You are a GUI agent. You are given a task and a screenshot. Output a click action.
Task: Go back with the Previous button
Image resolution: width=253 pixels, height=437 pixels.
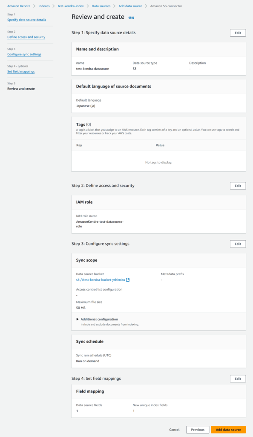(x=198, y=430)
